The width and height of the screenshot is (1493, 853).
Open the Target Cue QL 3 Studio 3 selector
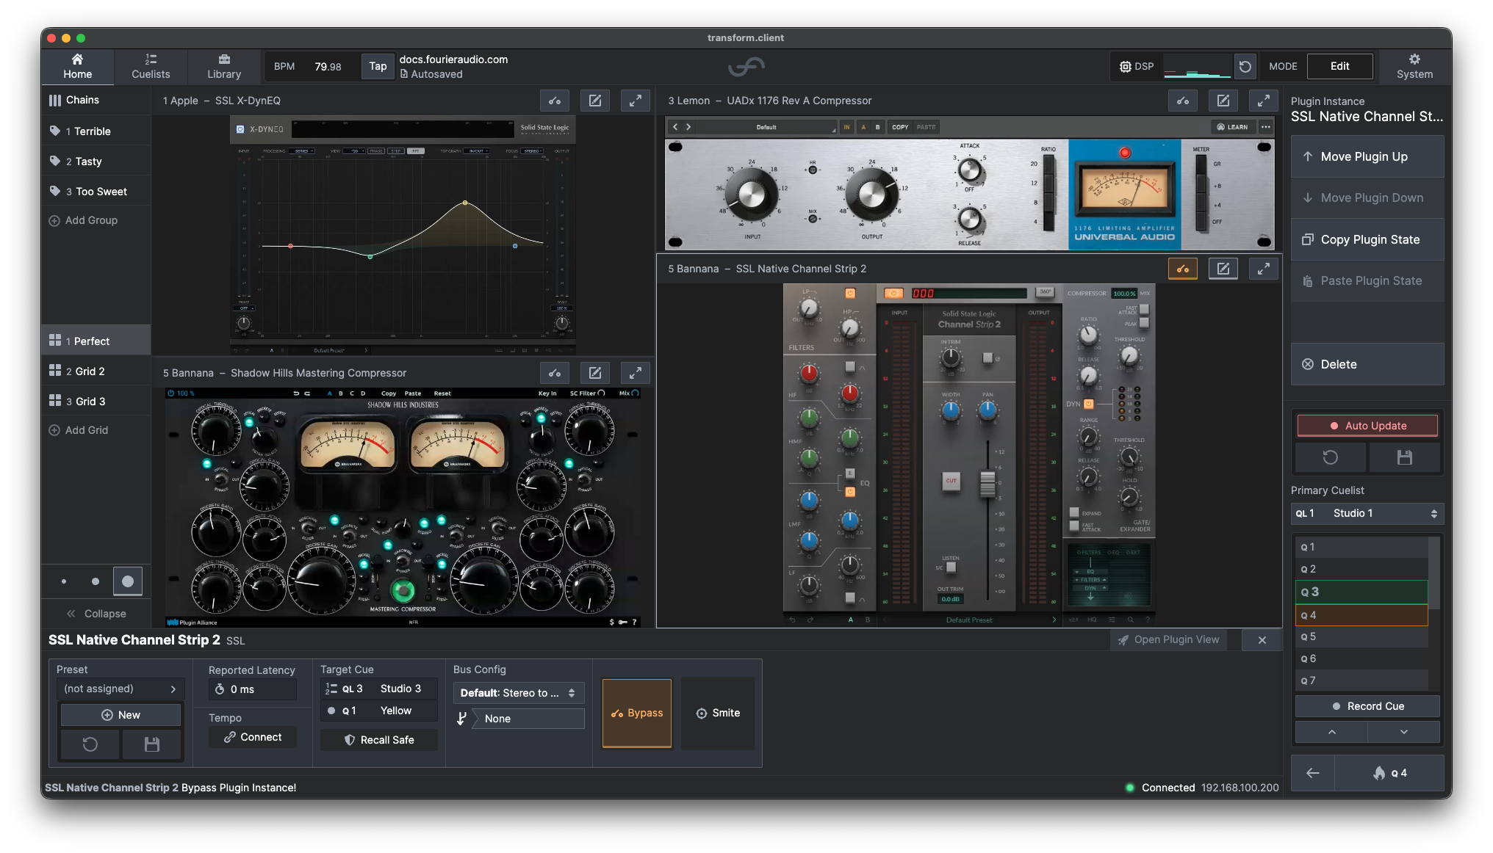[x=379, y=689]
